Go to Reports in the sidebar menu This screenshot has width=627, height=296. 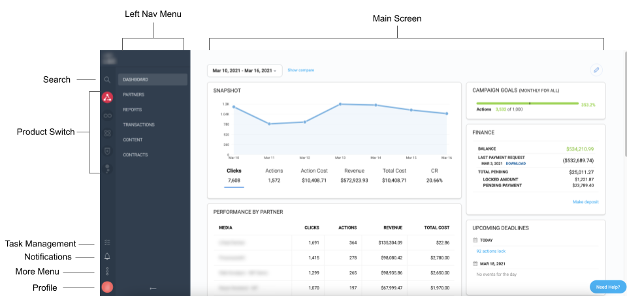point(133,110)
